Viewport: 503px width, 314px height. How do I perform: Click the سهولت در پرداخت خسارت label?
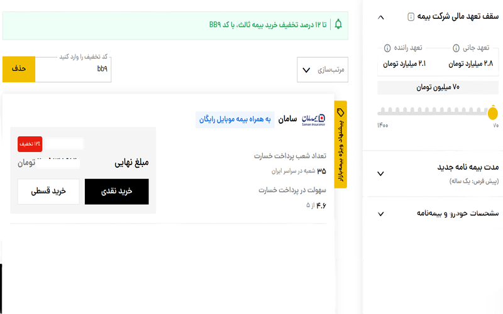pos(292,190)
